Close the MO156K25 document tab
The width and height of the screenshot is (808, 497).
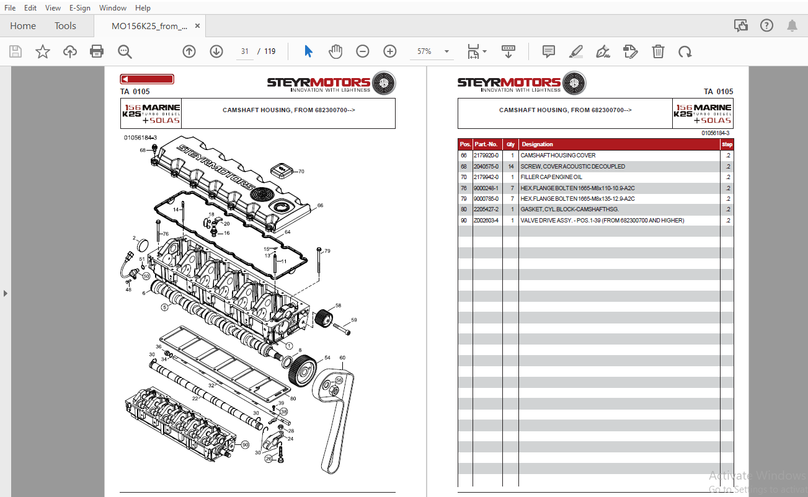click(198, 26)
